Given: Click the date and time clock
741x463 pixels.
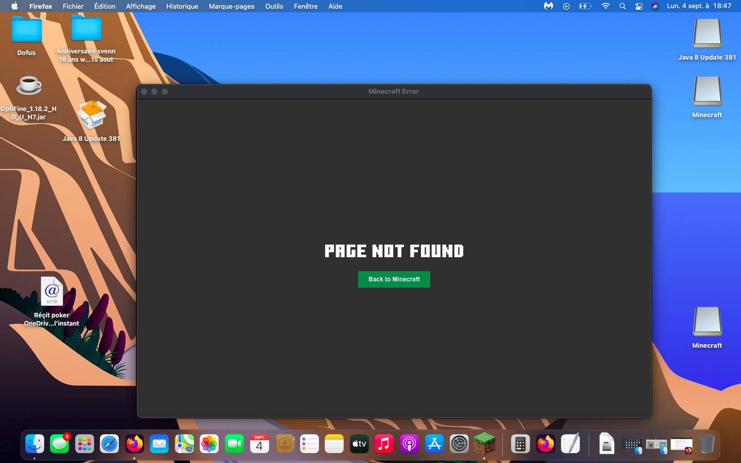Looking at the screenshot, I should tap(699, 6).
